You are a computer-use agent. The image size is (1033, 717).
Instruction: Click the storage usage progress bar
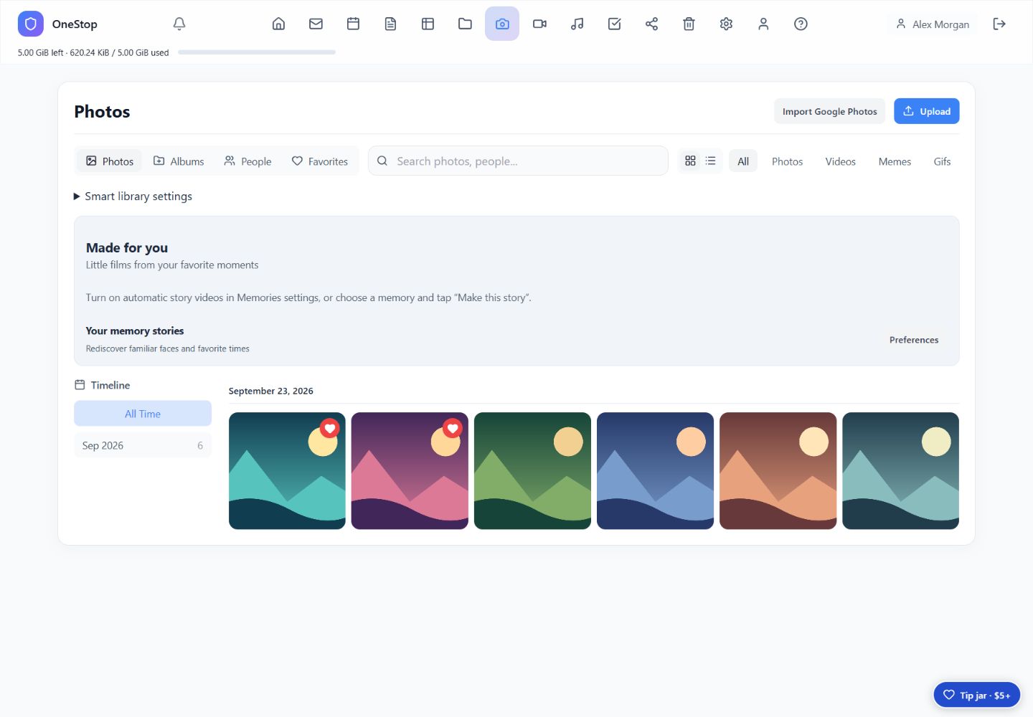(257, 52)
